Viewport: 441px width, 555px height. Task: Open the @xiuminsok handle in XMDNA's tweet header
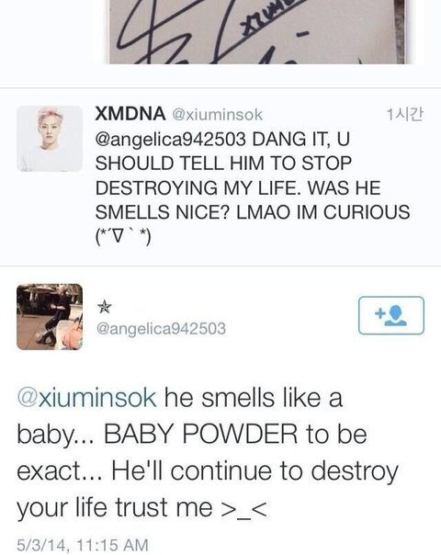coord(218,115)
